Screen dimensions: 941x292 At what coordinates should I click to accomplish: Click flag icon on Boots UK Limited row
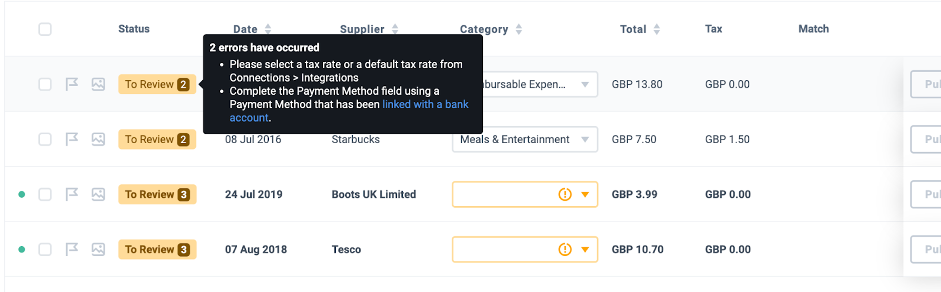point(72,194)
